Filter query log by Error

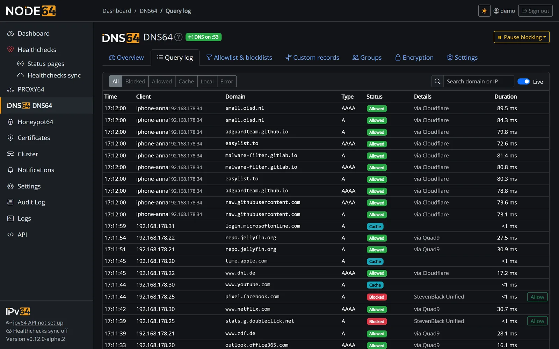click(227, 81)
